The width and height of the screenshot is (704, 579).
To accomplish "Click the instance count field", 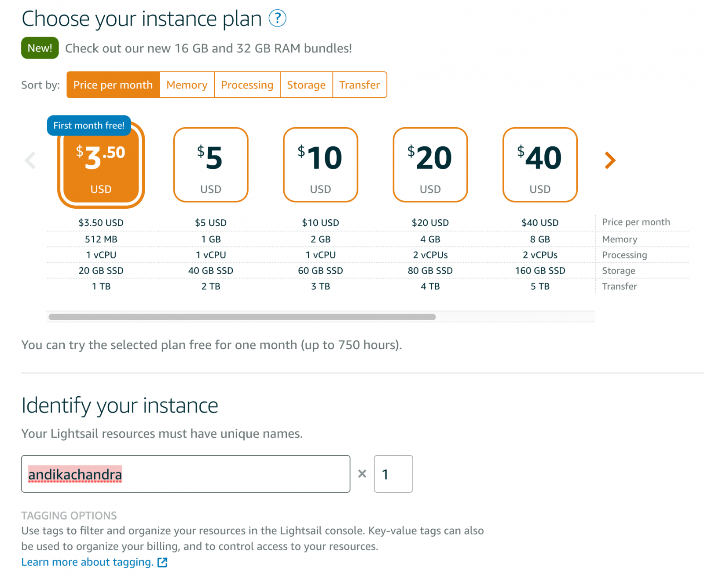I will coord(393,474).
